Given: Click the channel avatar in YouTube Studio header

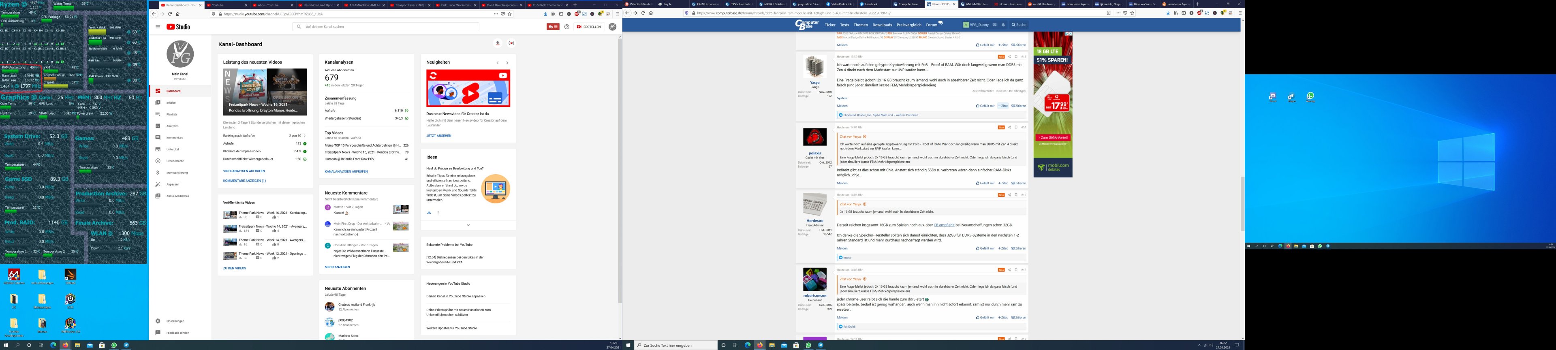Looking at the screenshot, I should 612,27.
